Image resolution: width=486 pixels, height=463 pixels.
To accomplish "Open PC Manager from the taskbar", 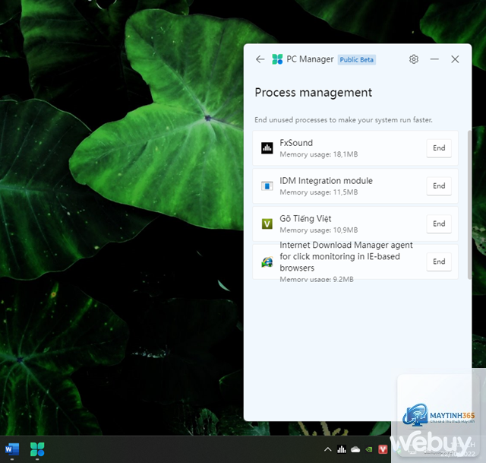I will 37,449.
